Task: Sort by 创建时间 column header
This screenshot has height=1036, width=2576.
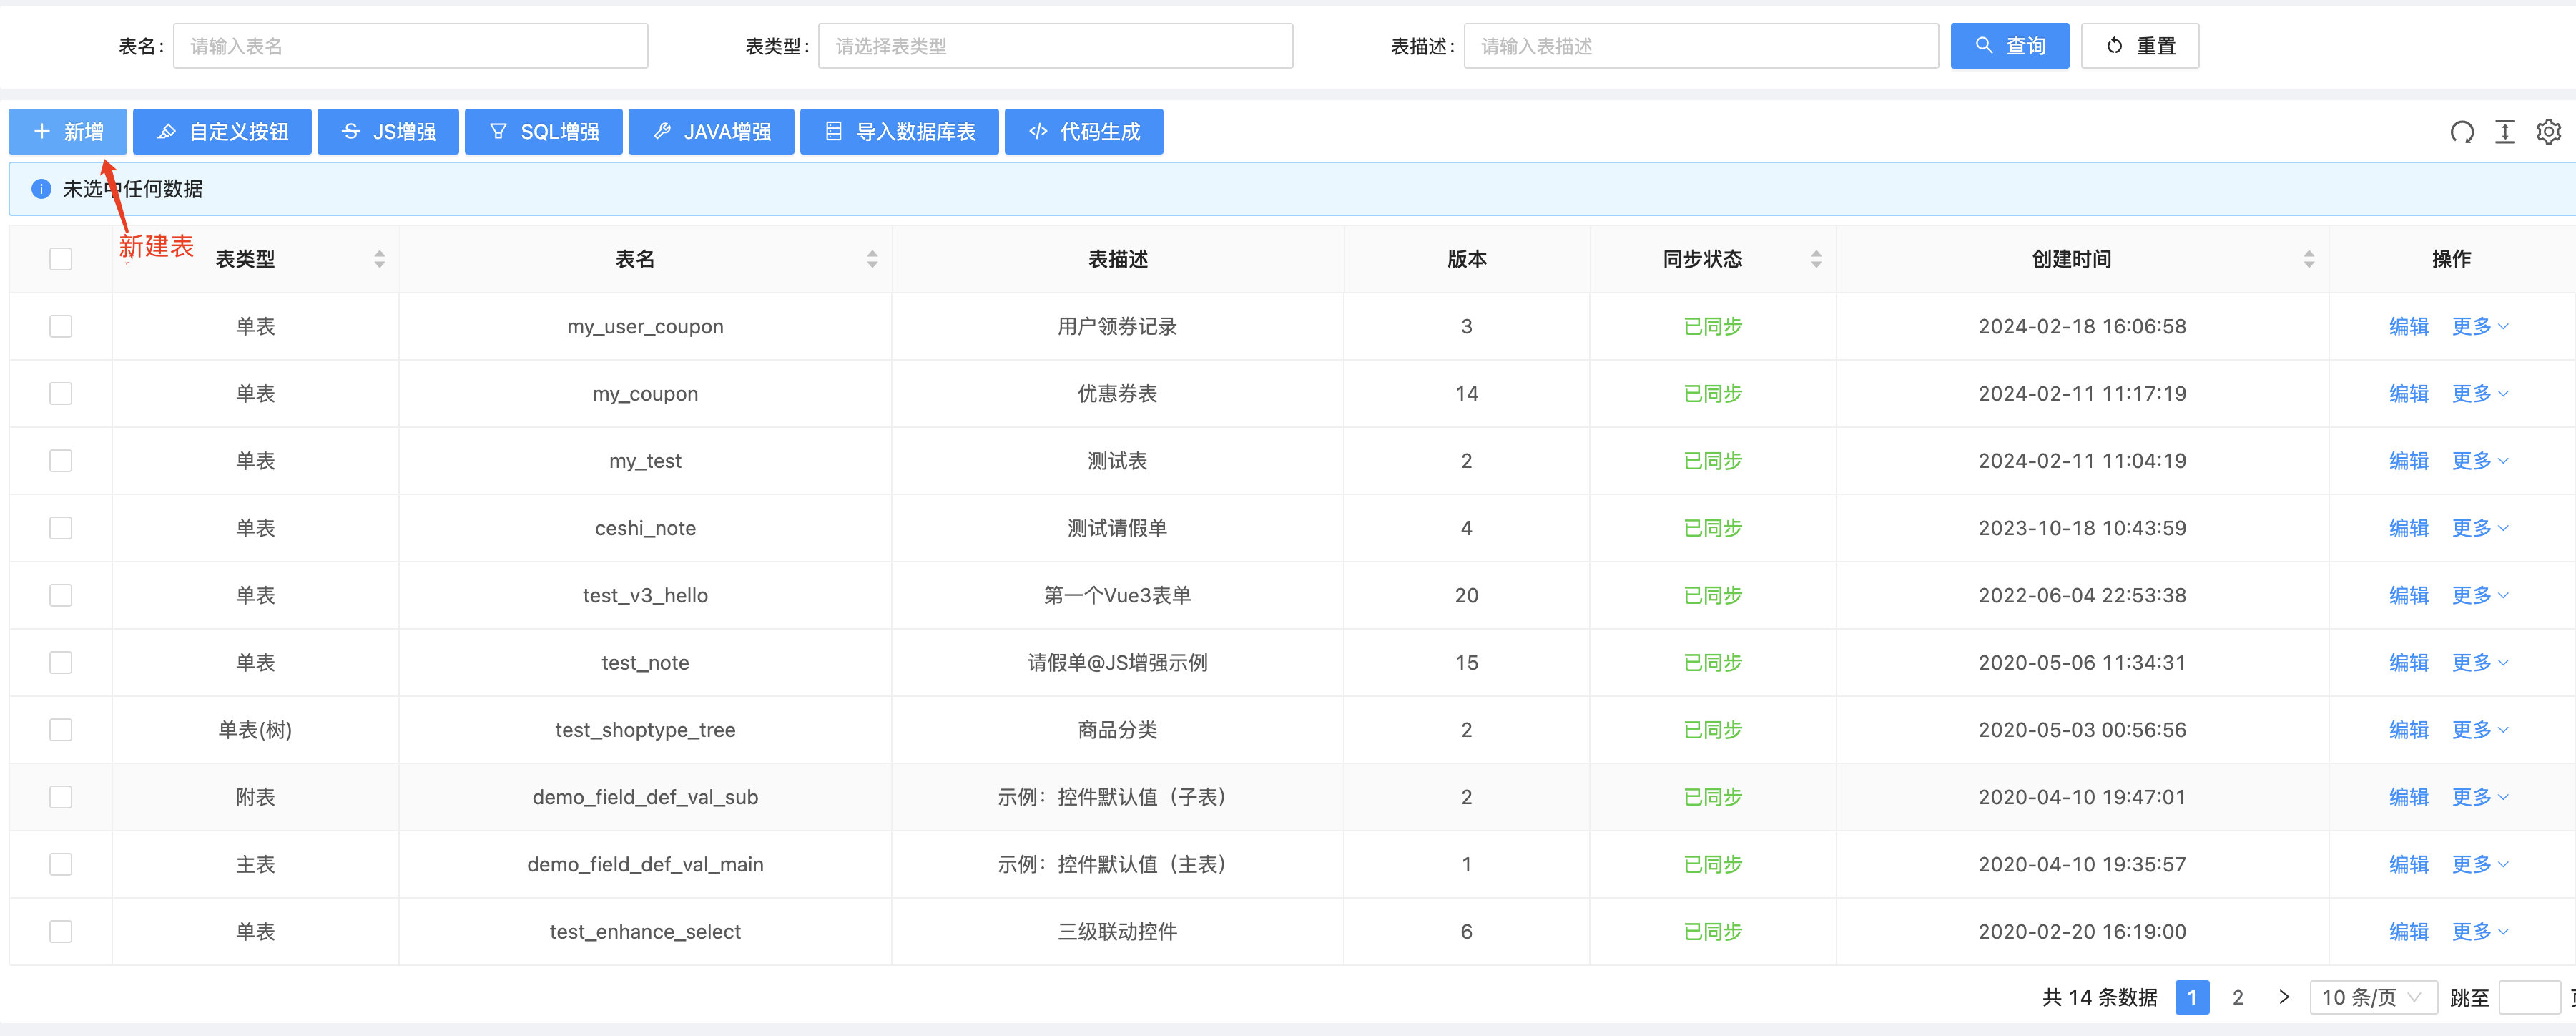Action: (2072, 259)
